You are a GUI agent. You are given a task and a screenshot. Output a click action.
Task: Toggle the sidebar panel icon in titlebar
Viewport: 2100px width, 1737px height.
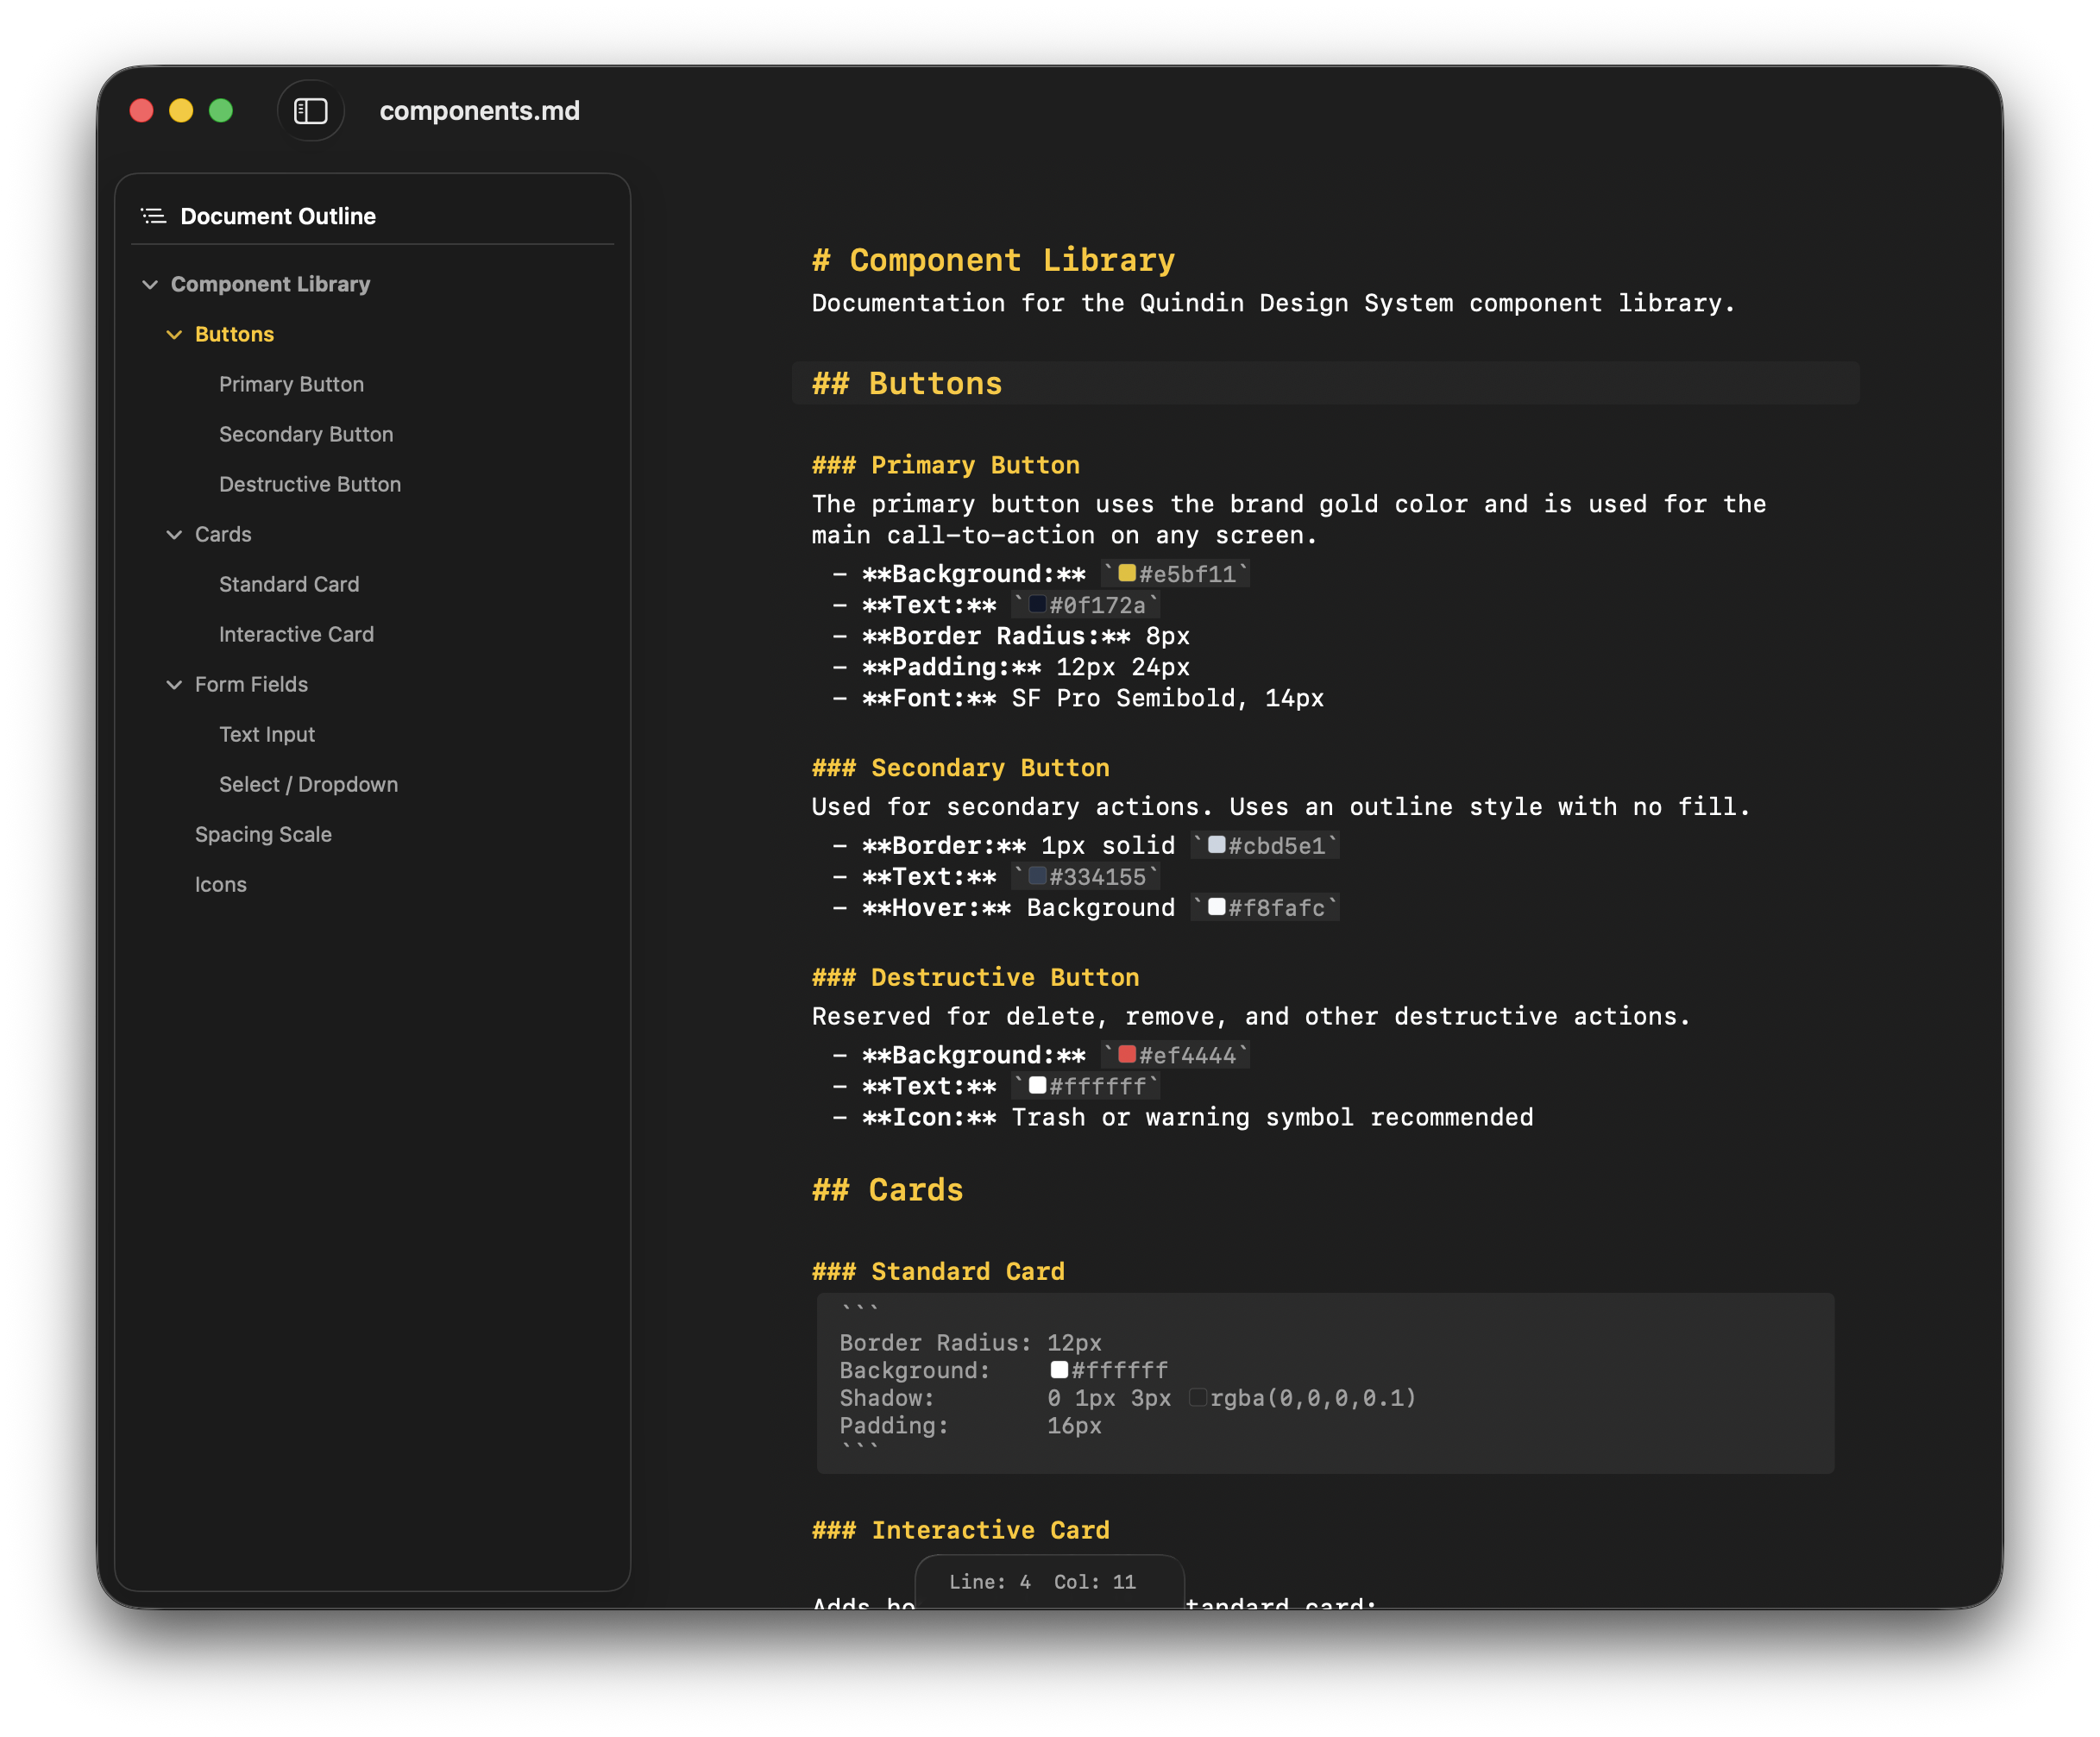(x=310, y=110)
